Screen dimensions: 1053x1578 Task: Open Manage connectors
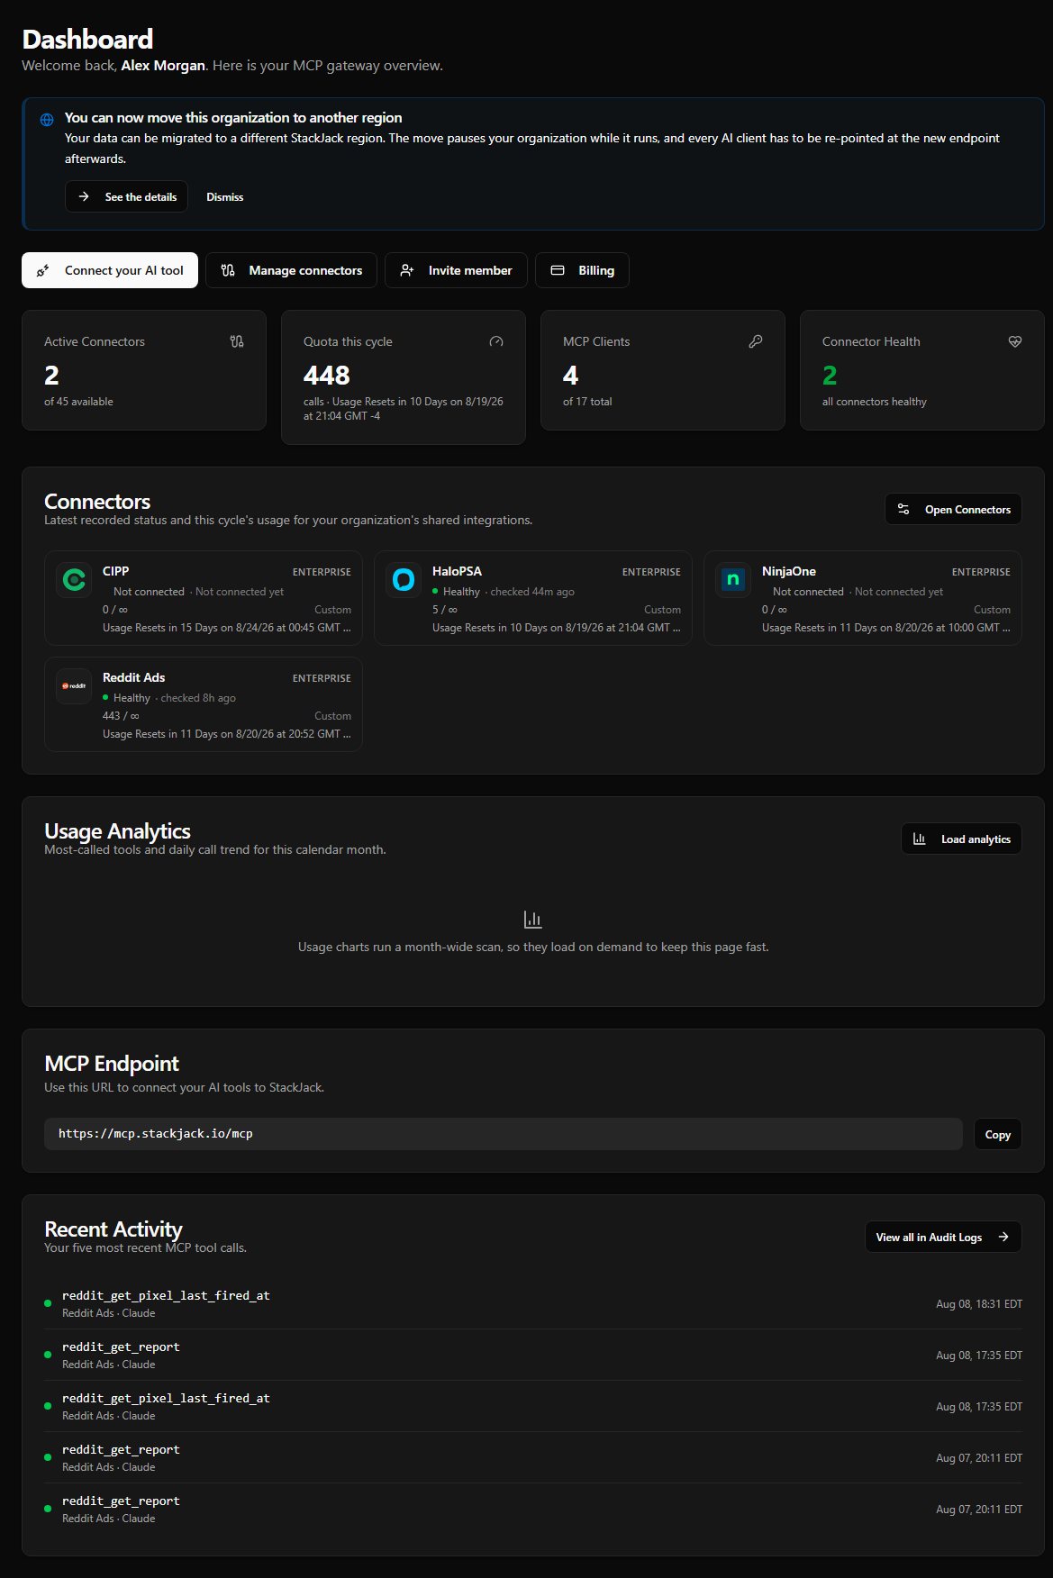tap(291, 270)
